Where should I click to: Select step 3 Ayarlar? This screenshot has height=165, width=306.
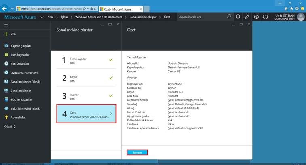coord(86,96)
